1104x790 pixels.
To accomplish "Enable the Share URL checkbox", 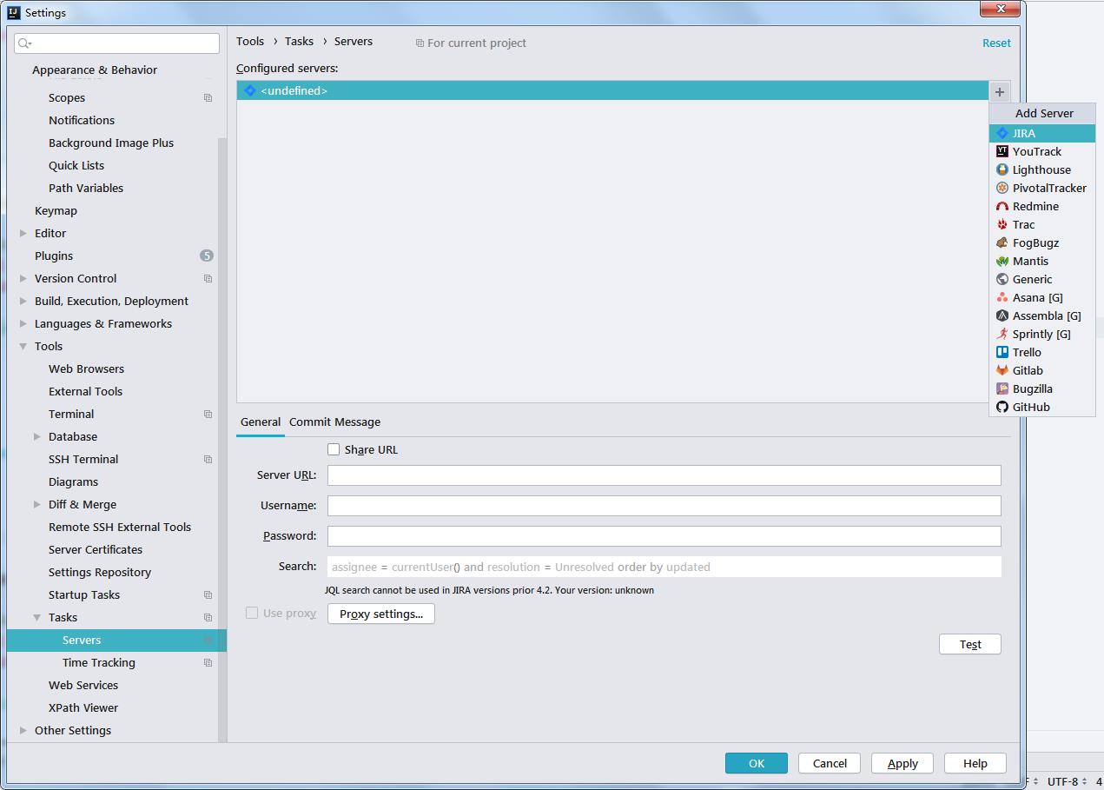I will click(x=334, y=449).
